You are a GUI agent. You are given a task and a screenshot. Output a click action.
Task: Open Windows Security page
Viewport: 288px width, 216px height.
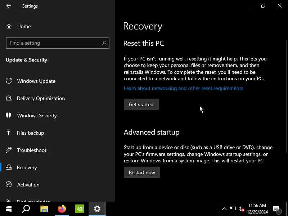point(58,116)
